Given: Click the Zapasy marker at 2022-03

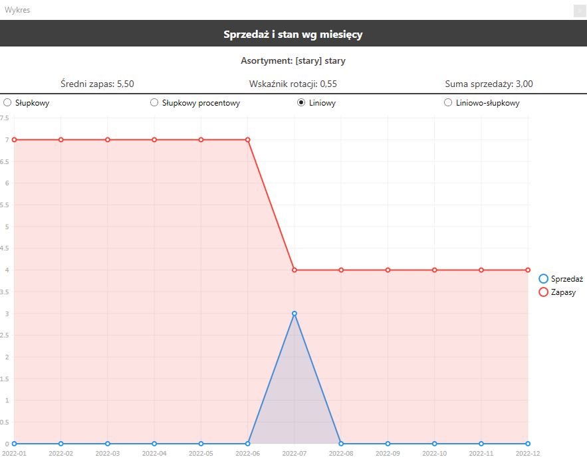Looking at the screenshot, I should pyautogui.click(x=108, y=139).
